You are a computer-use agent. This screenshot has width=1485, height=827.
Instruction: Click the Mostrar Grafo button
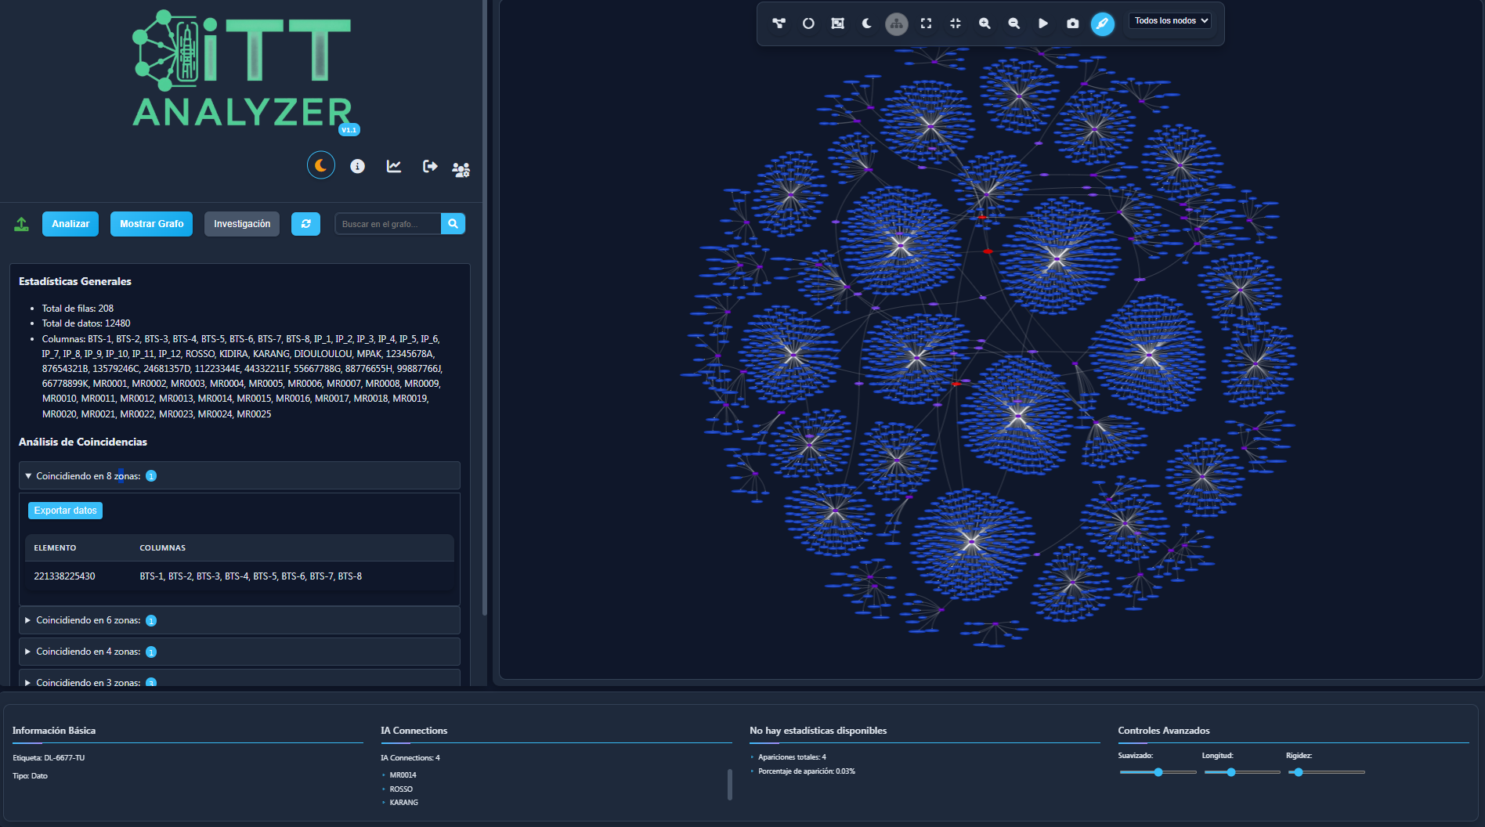pos(151,224)
